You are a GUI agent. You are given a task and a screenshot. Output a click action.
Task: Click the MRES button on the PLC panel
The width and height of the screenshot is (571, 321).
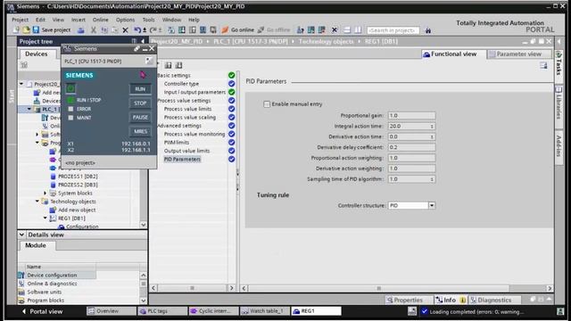pos(140,131)
